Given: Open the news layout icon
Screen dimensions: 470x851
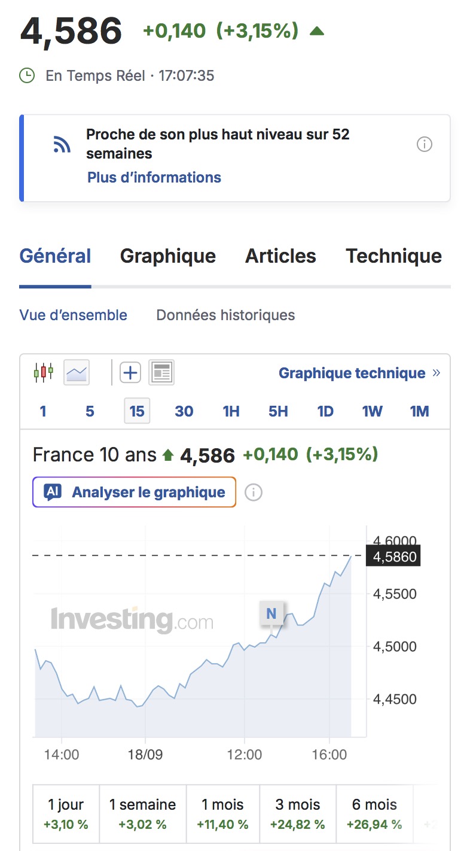Looking at the screenshot, I should tap(161, 373).
